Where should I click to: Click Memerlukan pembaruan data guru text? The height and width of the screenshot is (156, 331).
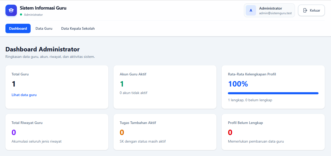point(256,141)
